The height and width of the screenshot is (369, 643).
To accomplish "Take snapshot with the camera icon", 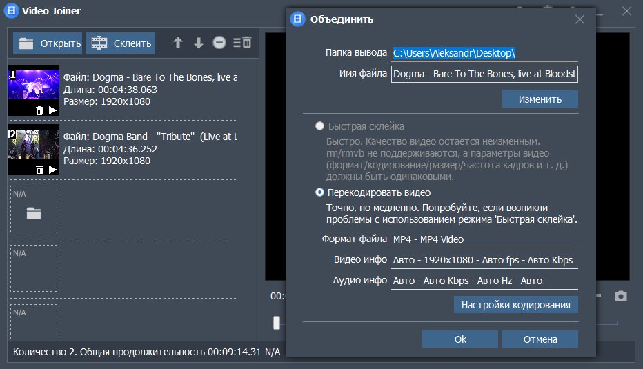I will pyautogui.click(x=621, y=296).
